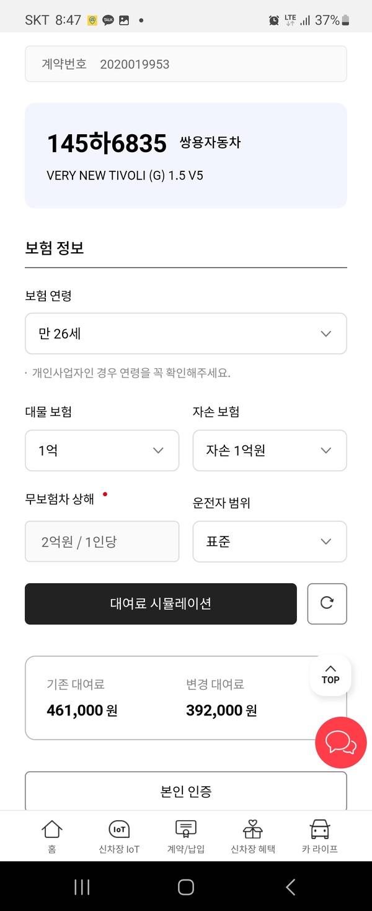Select the 계약번호 2020019953 field
This screenshot has height=911, width=372.
[x=186, y=64]
